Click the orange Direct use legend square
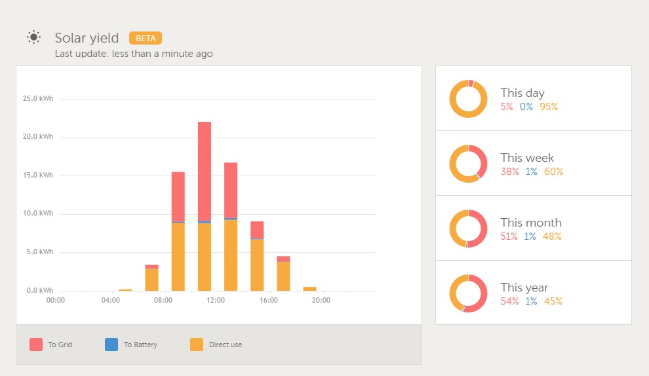The height and width of the screenshot is (376, 649). (x=196, y=345)
